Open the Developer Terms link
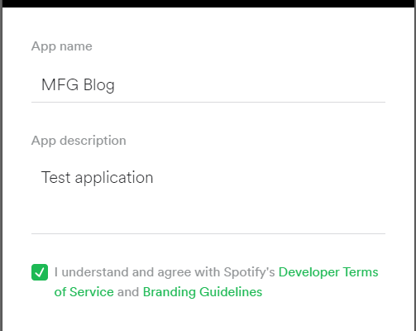The width and height of the screenshot is (416, 331). 328,272
